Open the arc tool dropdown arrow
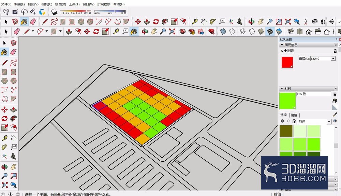 pyautogui.click(x=46, y=31)
